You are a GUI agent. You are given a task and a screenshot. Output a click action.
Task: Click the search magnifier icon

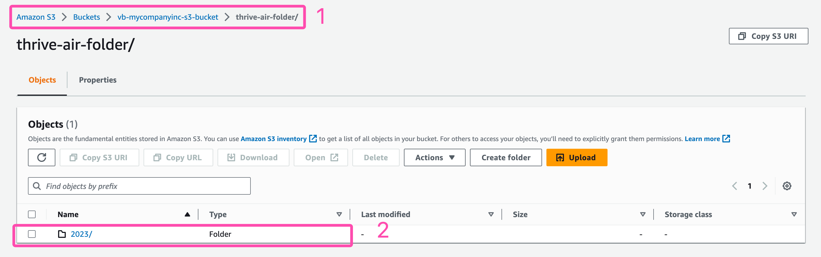[37, 186]
